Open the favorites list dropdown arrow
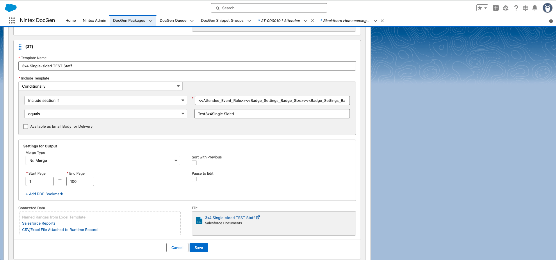The width and height of the screenshot is (556, 260). [x=486, y=8]
